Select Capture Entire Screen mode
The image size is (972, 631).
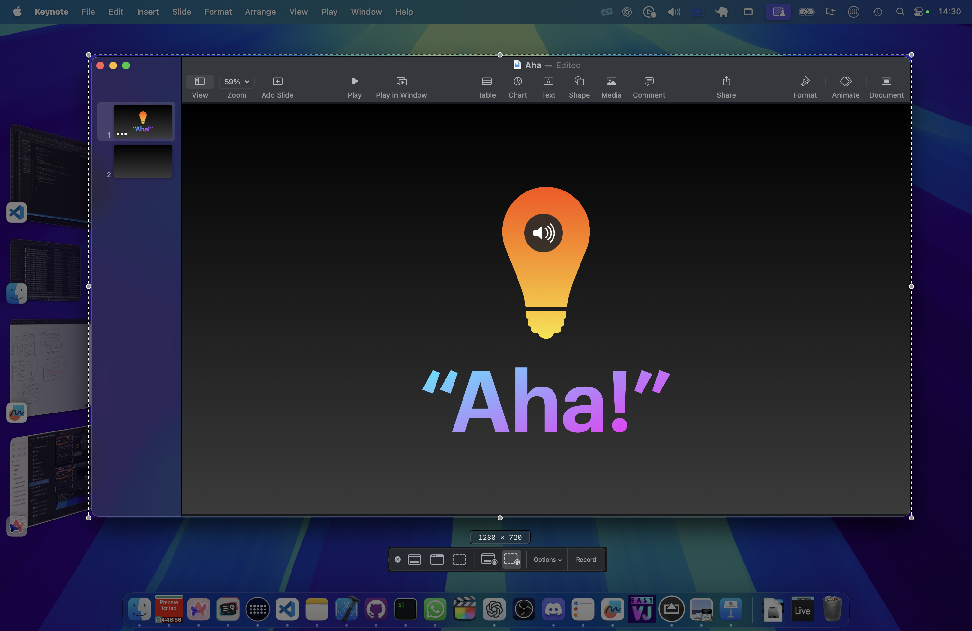(414, 560)
